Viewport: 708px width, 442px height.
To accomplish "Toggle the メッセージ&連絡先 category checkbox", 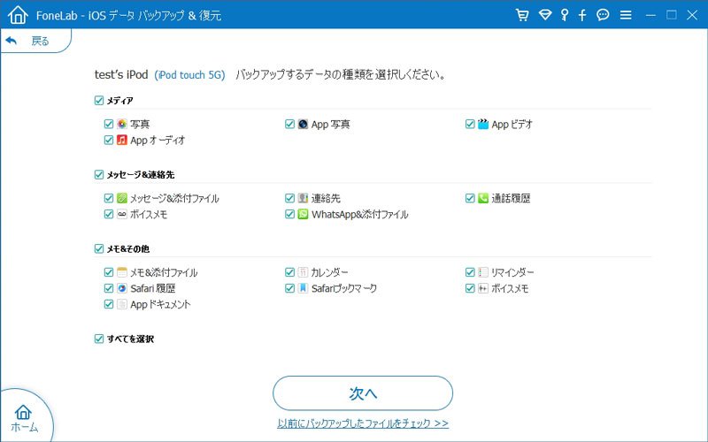I will [99, 174].
